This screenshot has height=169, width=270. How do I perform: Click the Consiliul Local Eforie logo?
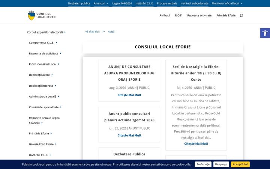pyautogui.click(x=42, y=15)
